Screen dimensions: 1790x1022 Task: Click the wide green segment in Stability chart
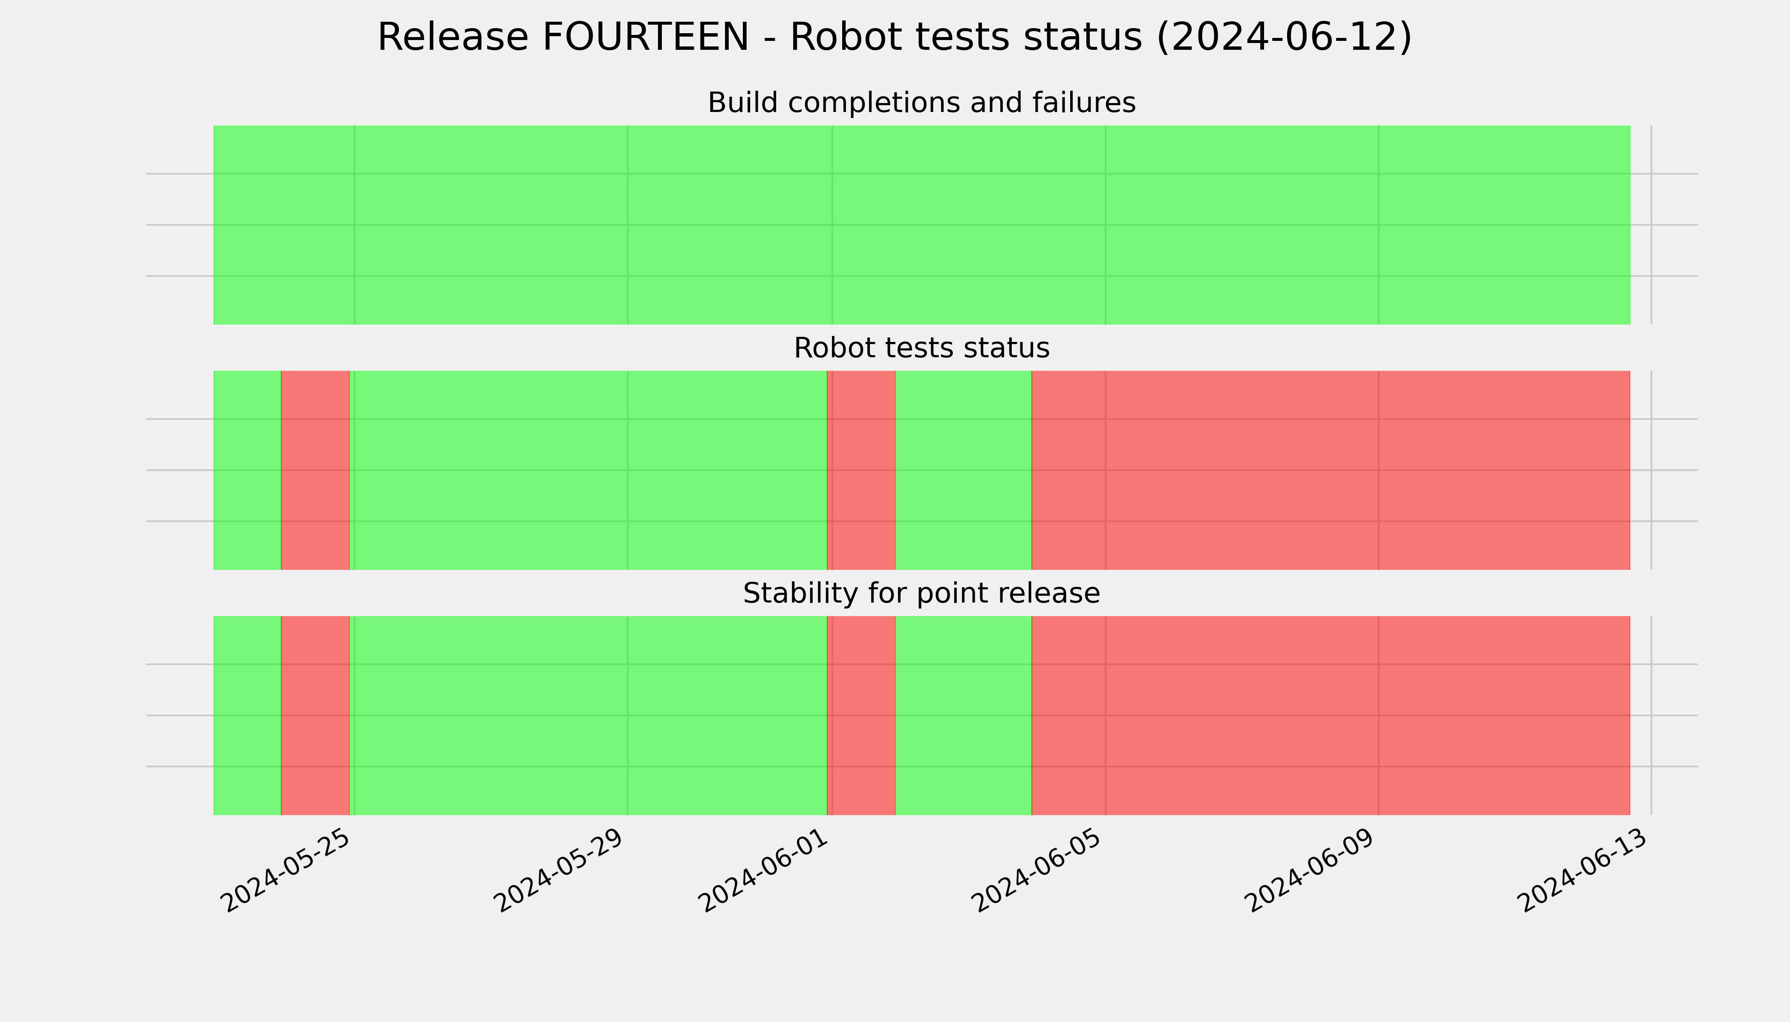(x=588, y=715)
